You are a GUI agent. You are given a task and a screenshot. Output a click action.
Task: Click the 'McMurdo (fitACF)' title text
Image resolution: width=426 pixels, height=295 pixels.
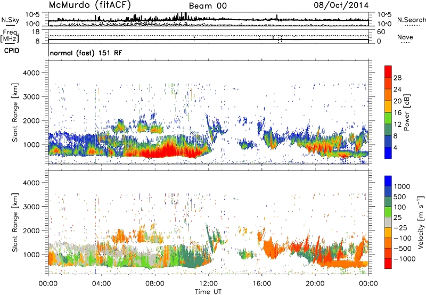[89, 5]
